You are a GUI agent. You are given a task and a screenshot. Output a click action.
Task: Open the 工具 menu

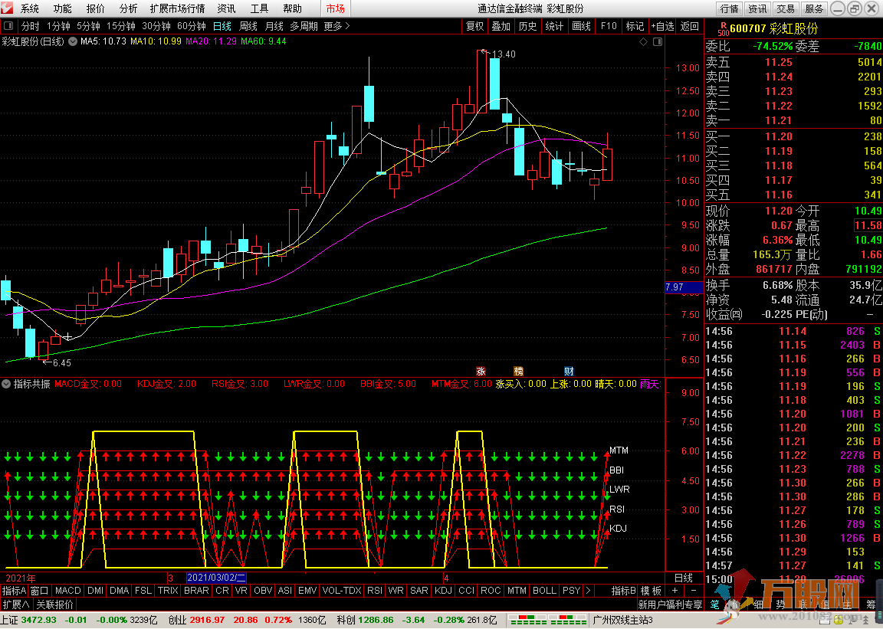[260, 8]
